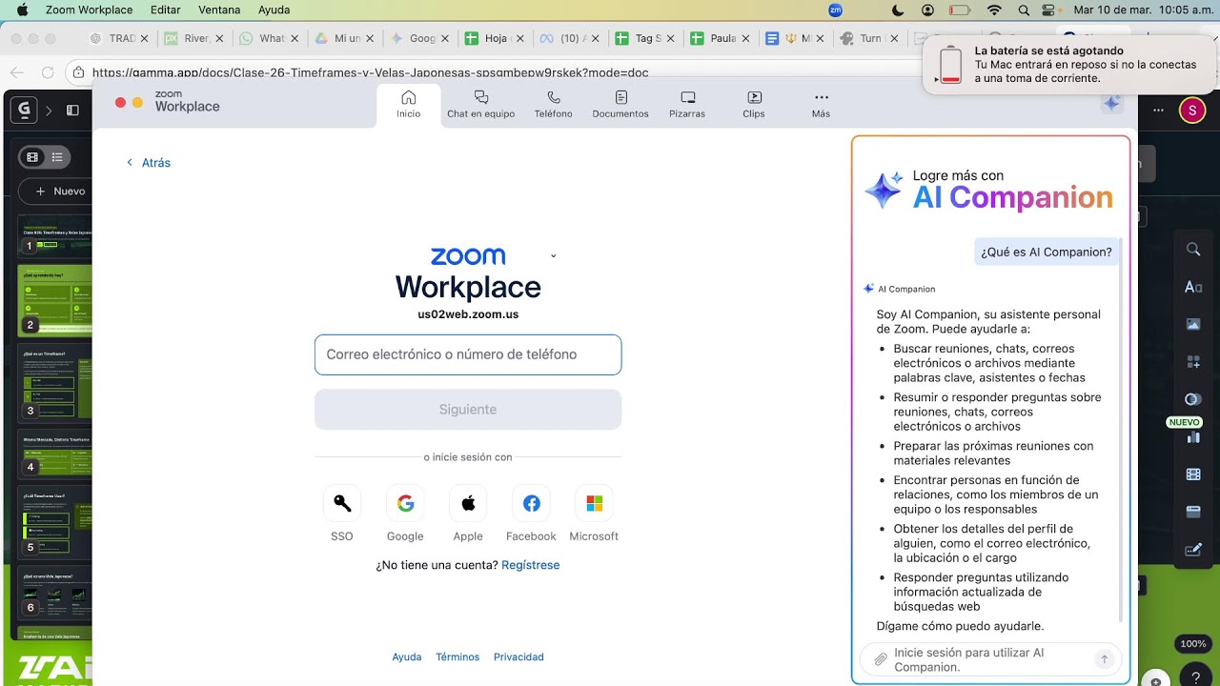
Task: Toggle the Gamma sidebar panel icon
Action: click(72, 111)
